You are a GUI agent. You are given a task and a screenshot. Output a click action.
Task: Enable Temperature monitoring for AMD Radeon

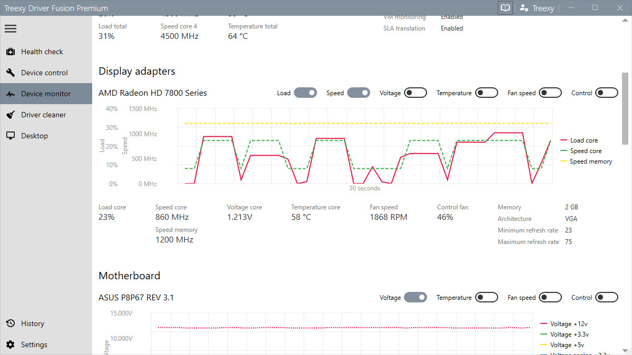pos(486,92)
